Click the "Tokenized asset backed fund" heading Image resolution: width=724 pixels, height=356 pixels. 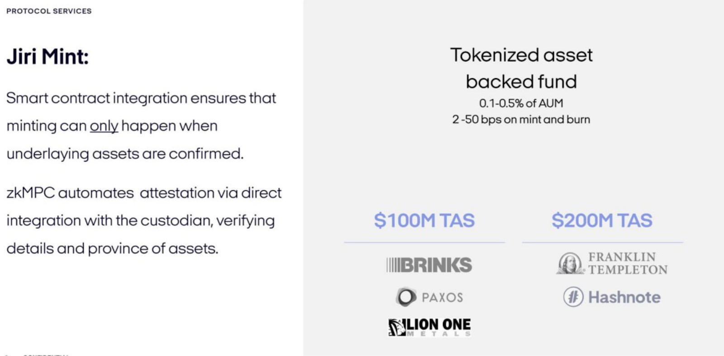pyautogui.click(x=521, y=68)
